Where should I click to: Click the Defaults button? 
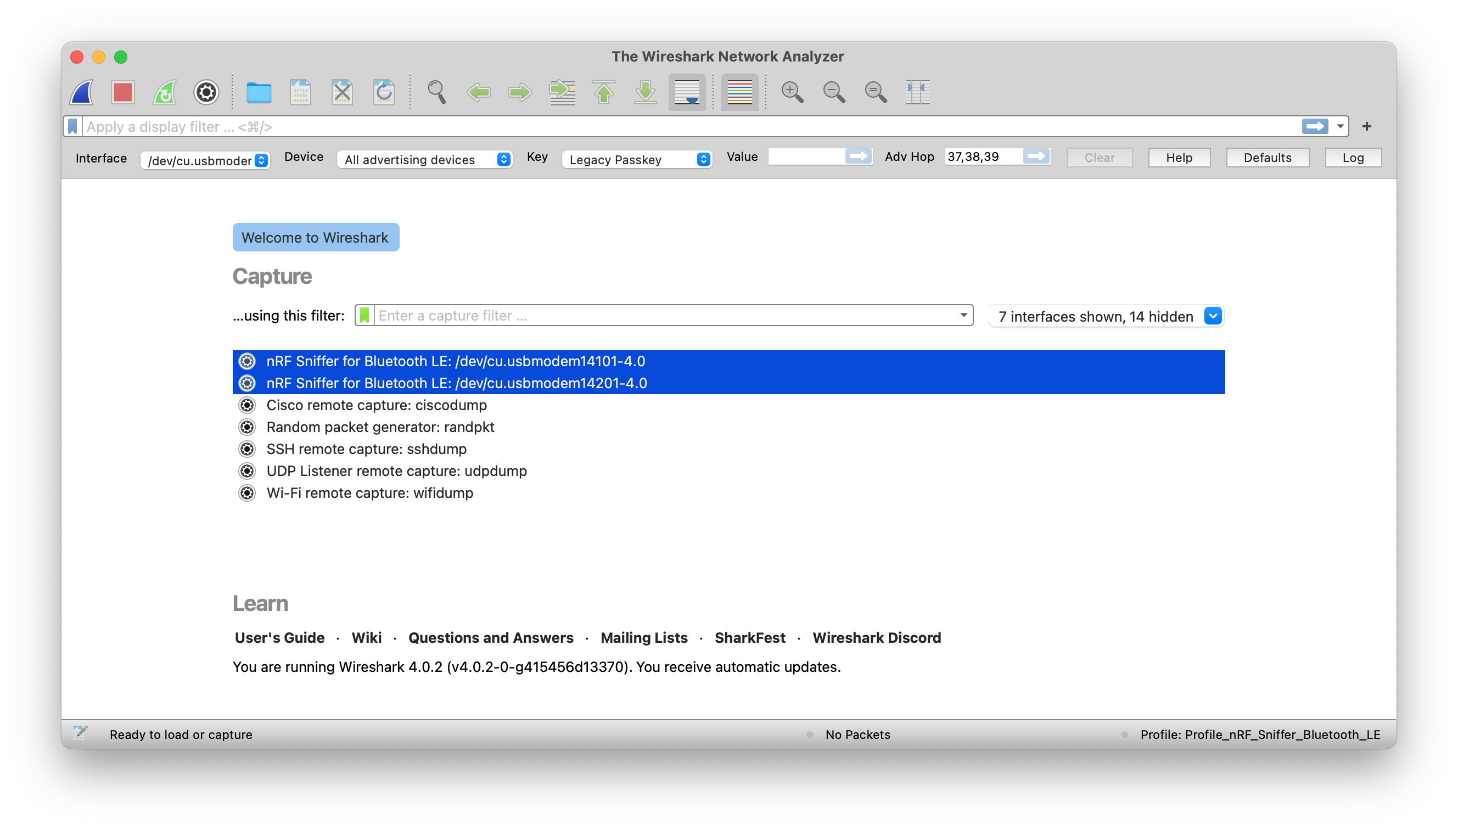point(1267,158)
